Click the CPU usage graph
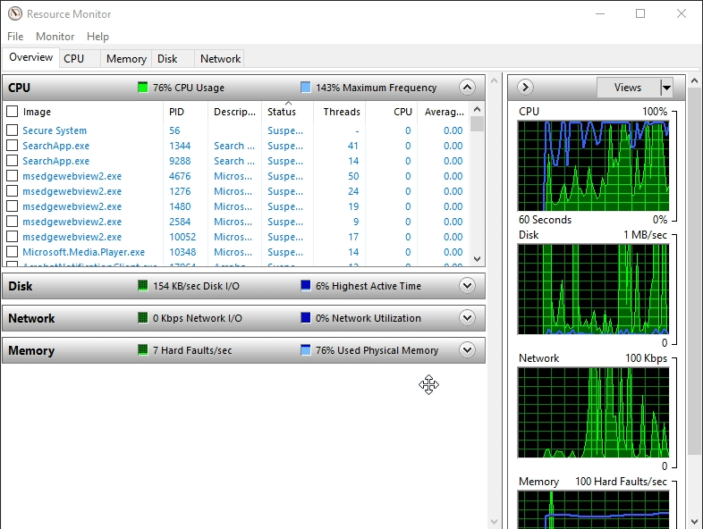This screenshot has width=703, height=529. [x=593, y=165]
